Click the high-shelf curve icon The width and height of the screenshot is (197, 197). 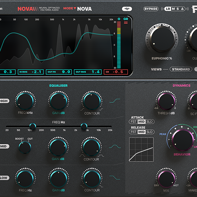click(115, 101)
